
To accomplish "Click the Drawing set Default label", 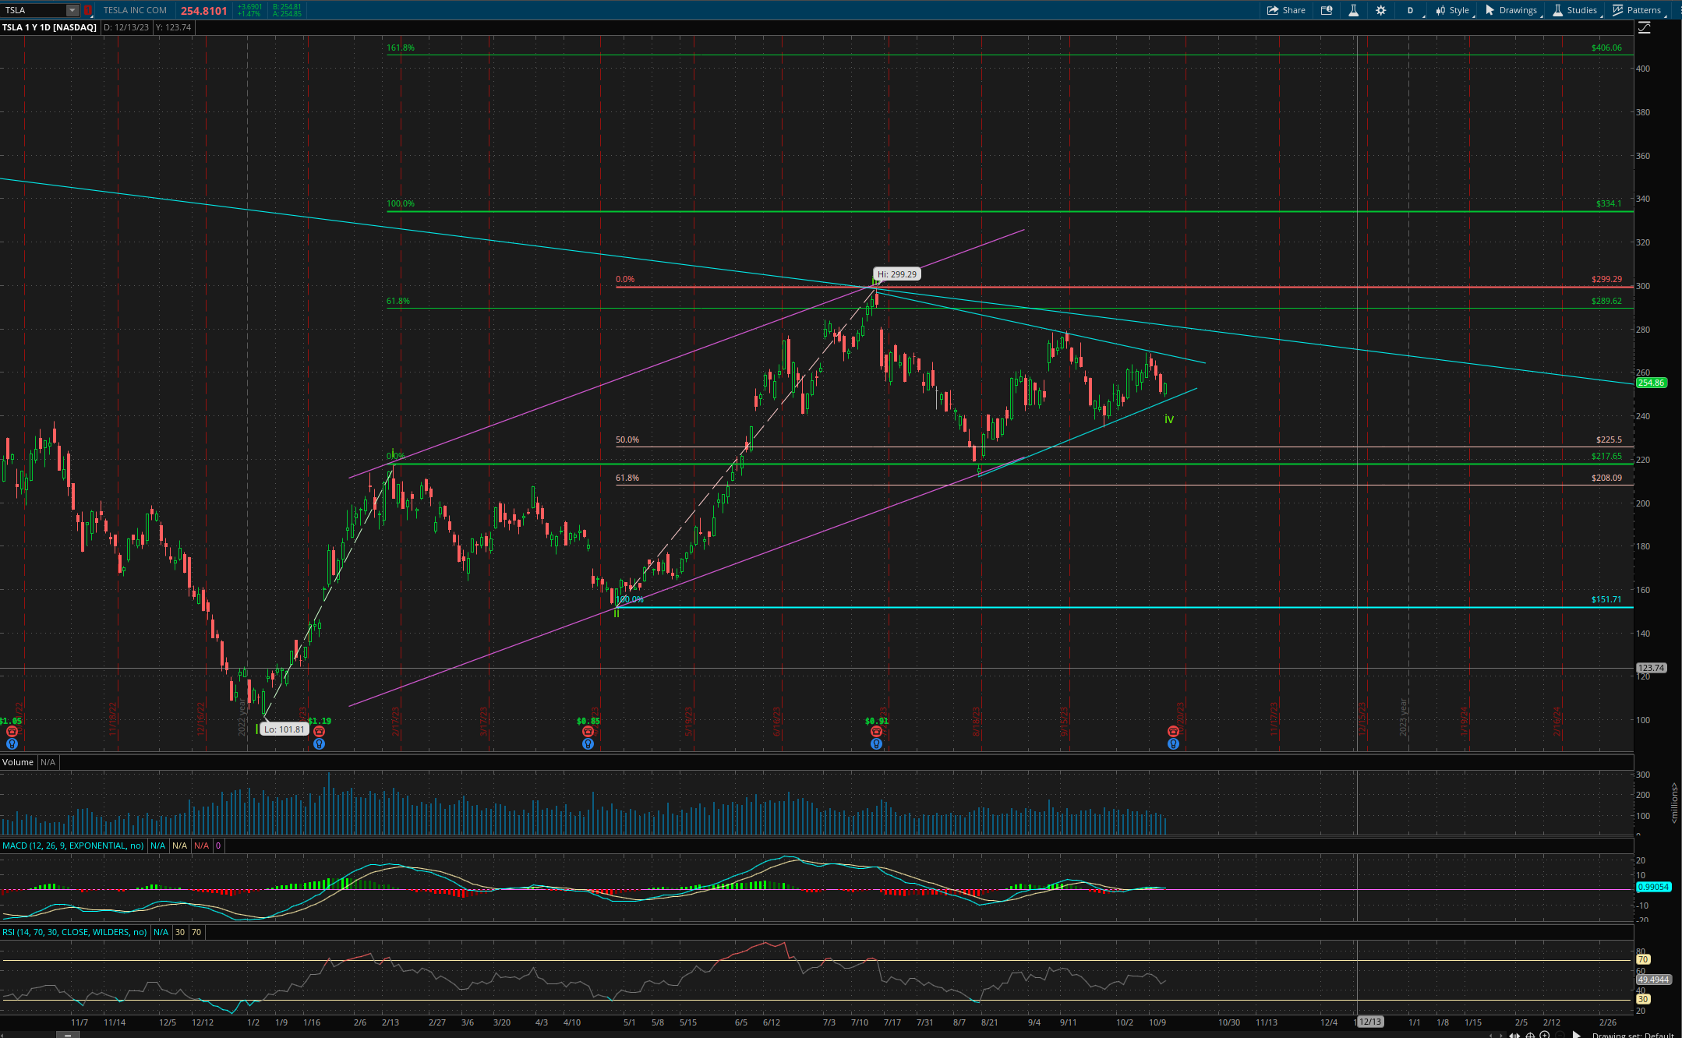I will [1633, 1035].
